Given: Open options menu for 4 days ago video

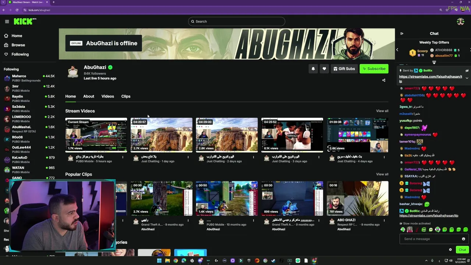Looking at the screenshot, I should (384, 157).
